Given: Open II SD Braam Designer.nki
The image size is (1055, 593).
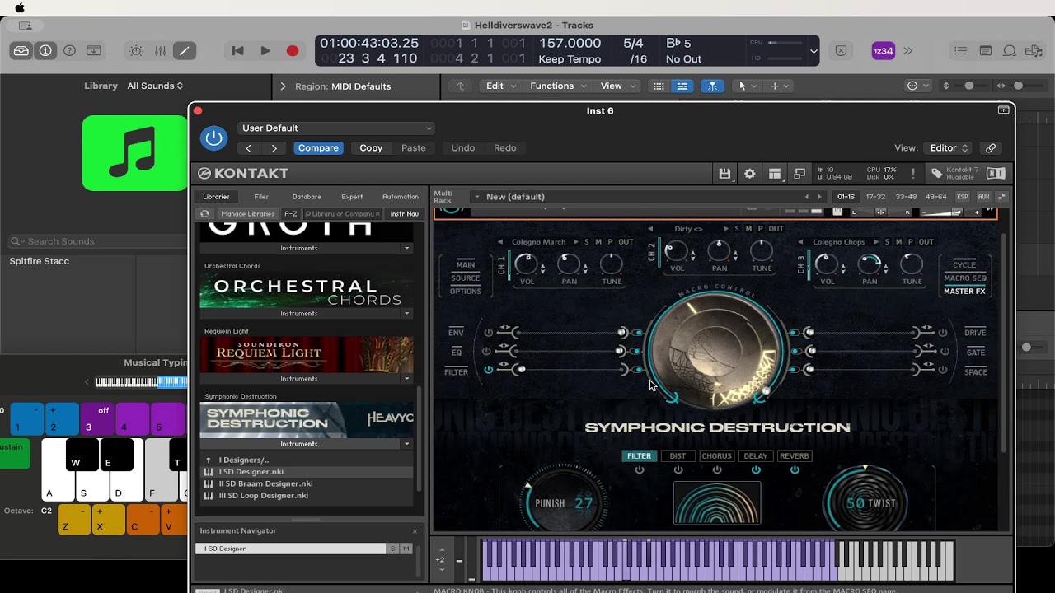Looking at the screenshot, I should (x=265, y=484).
